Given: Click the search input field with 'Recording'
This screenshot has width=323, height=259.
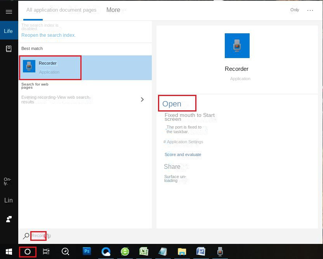Looking at the screenshot, I should coord(41,236).
